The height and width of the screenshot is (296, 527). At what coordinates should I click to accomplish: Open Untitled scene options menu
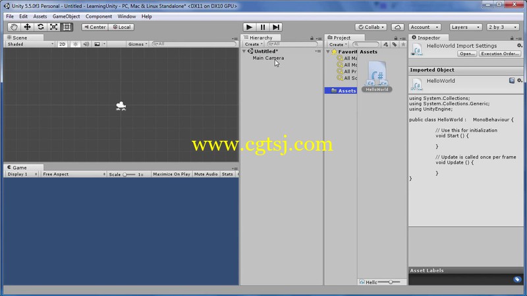click(318, 51)
